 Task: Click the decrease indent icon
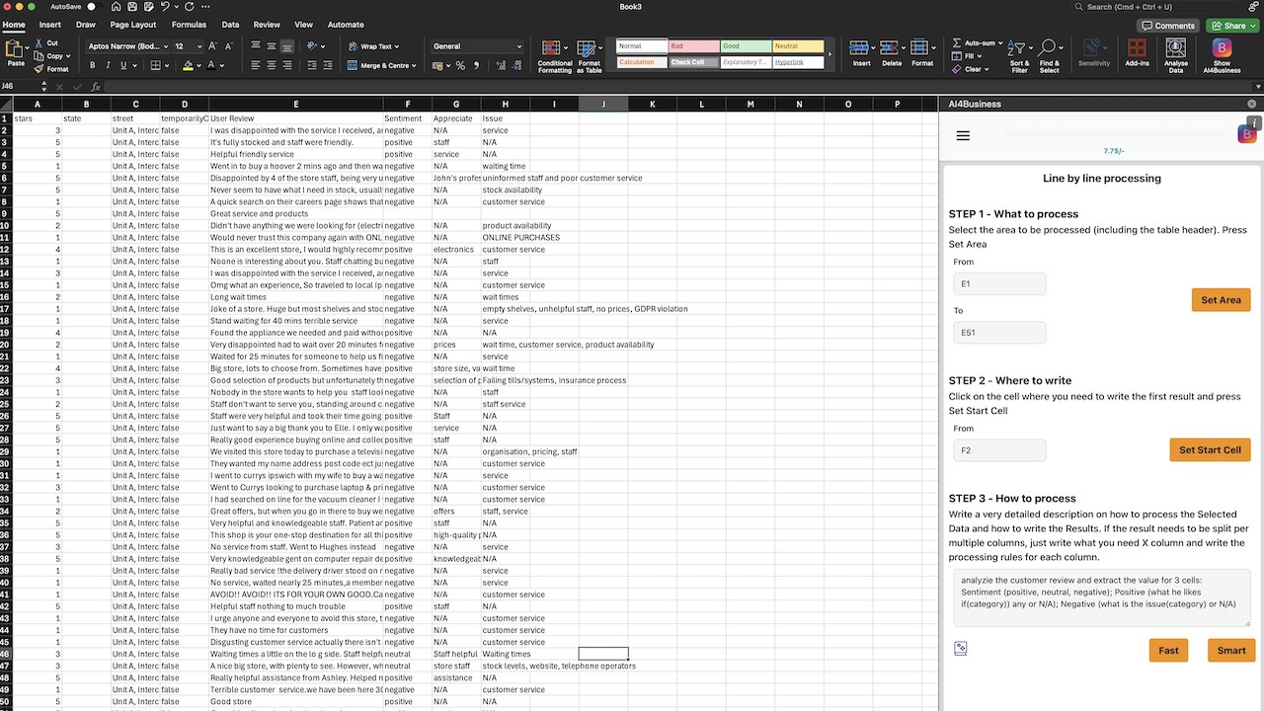point(312,66)
